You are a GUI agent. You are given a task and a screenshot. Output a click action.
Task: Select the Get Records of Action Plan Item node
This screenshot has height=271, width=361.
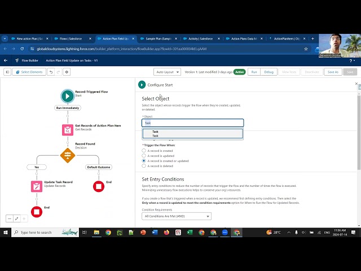point(68,130)
